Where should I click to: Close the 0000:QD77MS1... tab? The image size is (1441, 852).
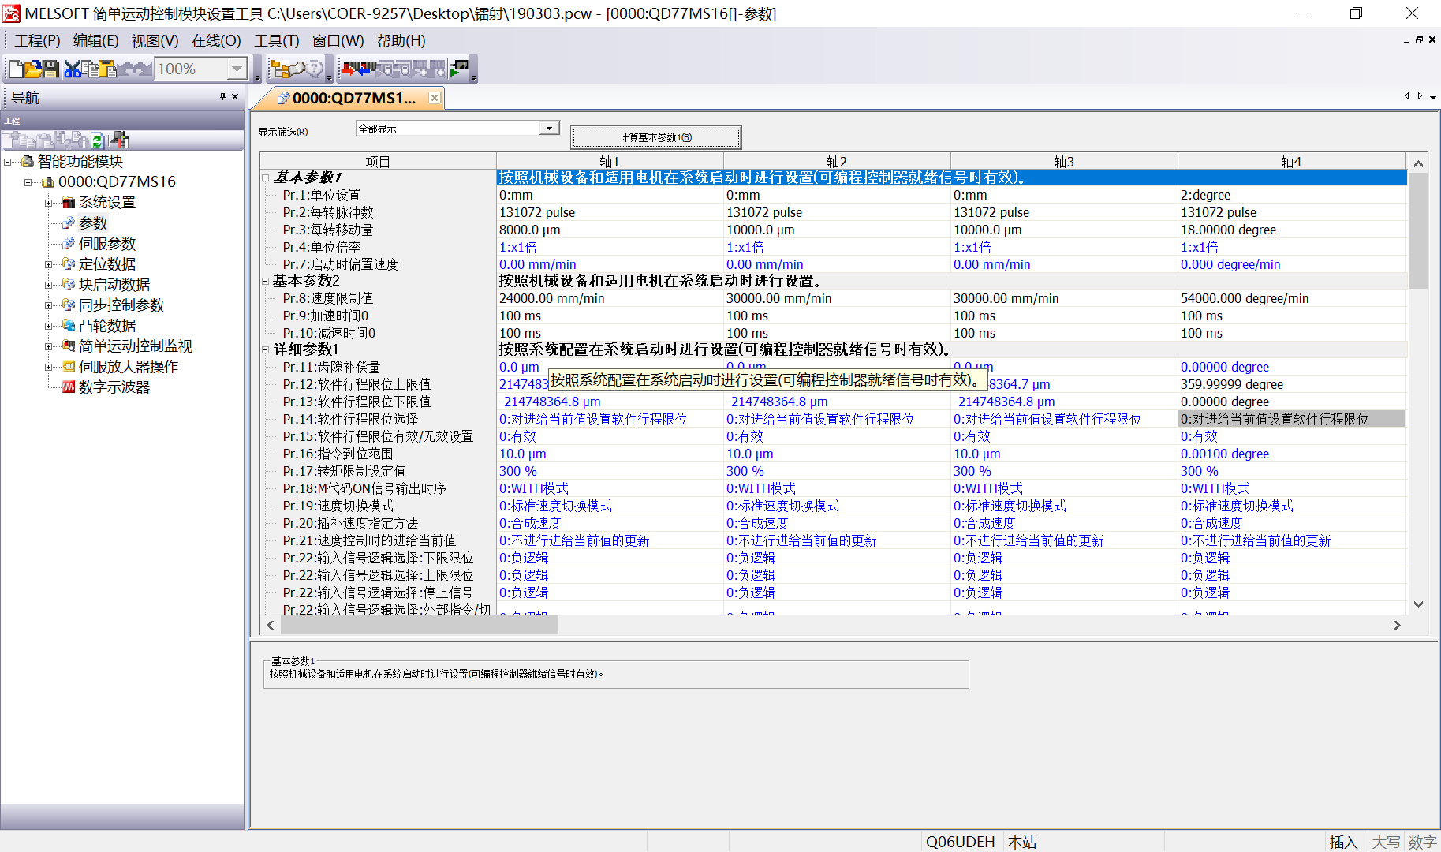coord(434,98)
